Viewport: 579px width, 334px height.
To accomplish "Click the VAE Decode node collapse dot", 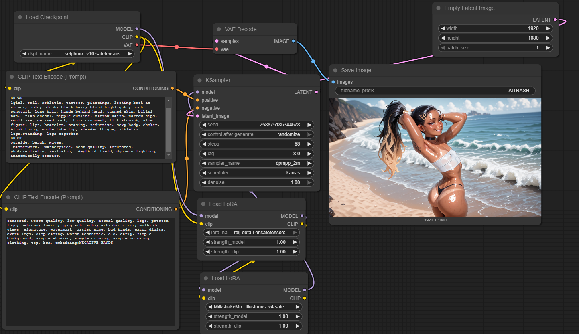I will click(219, 29).
